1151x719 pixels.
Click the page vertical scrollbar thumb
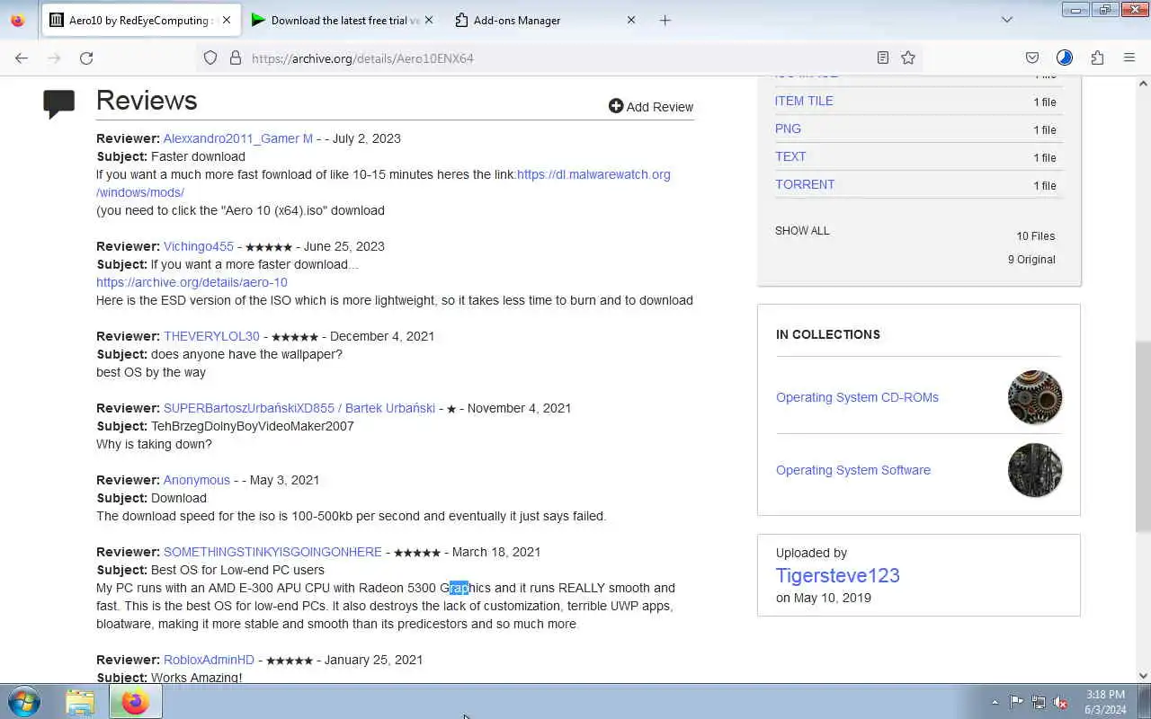[x=1143, y=436]
